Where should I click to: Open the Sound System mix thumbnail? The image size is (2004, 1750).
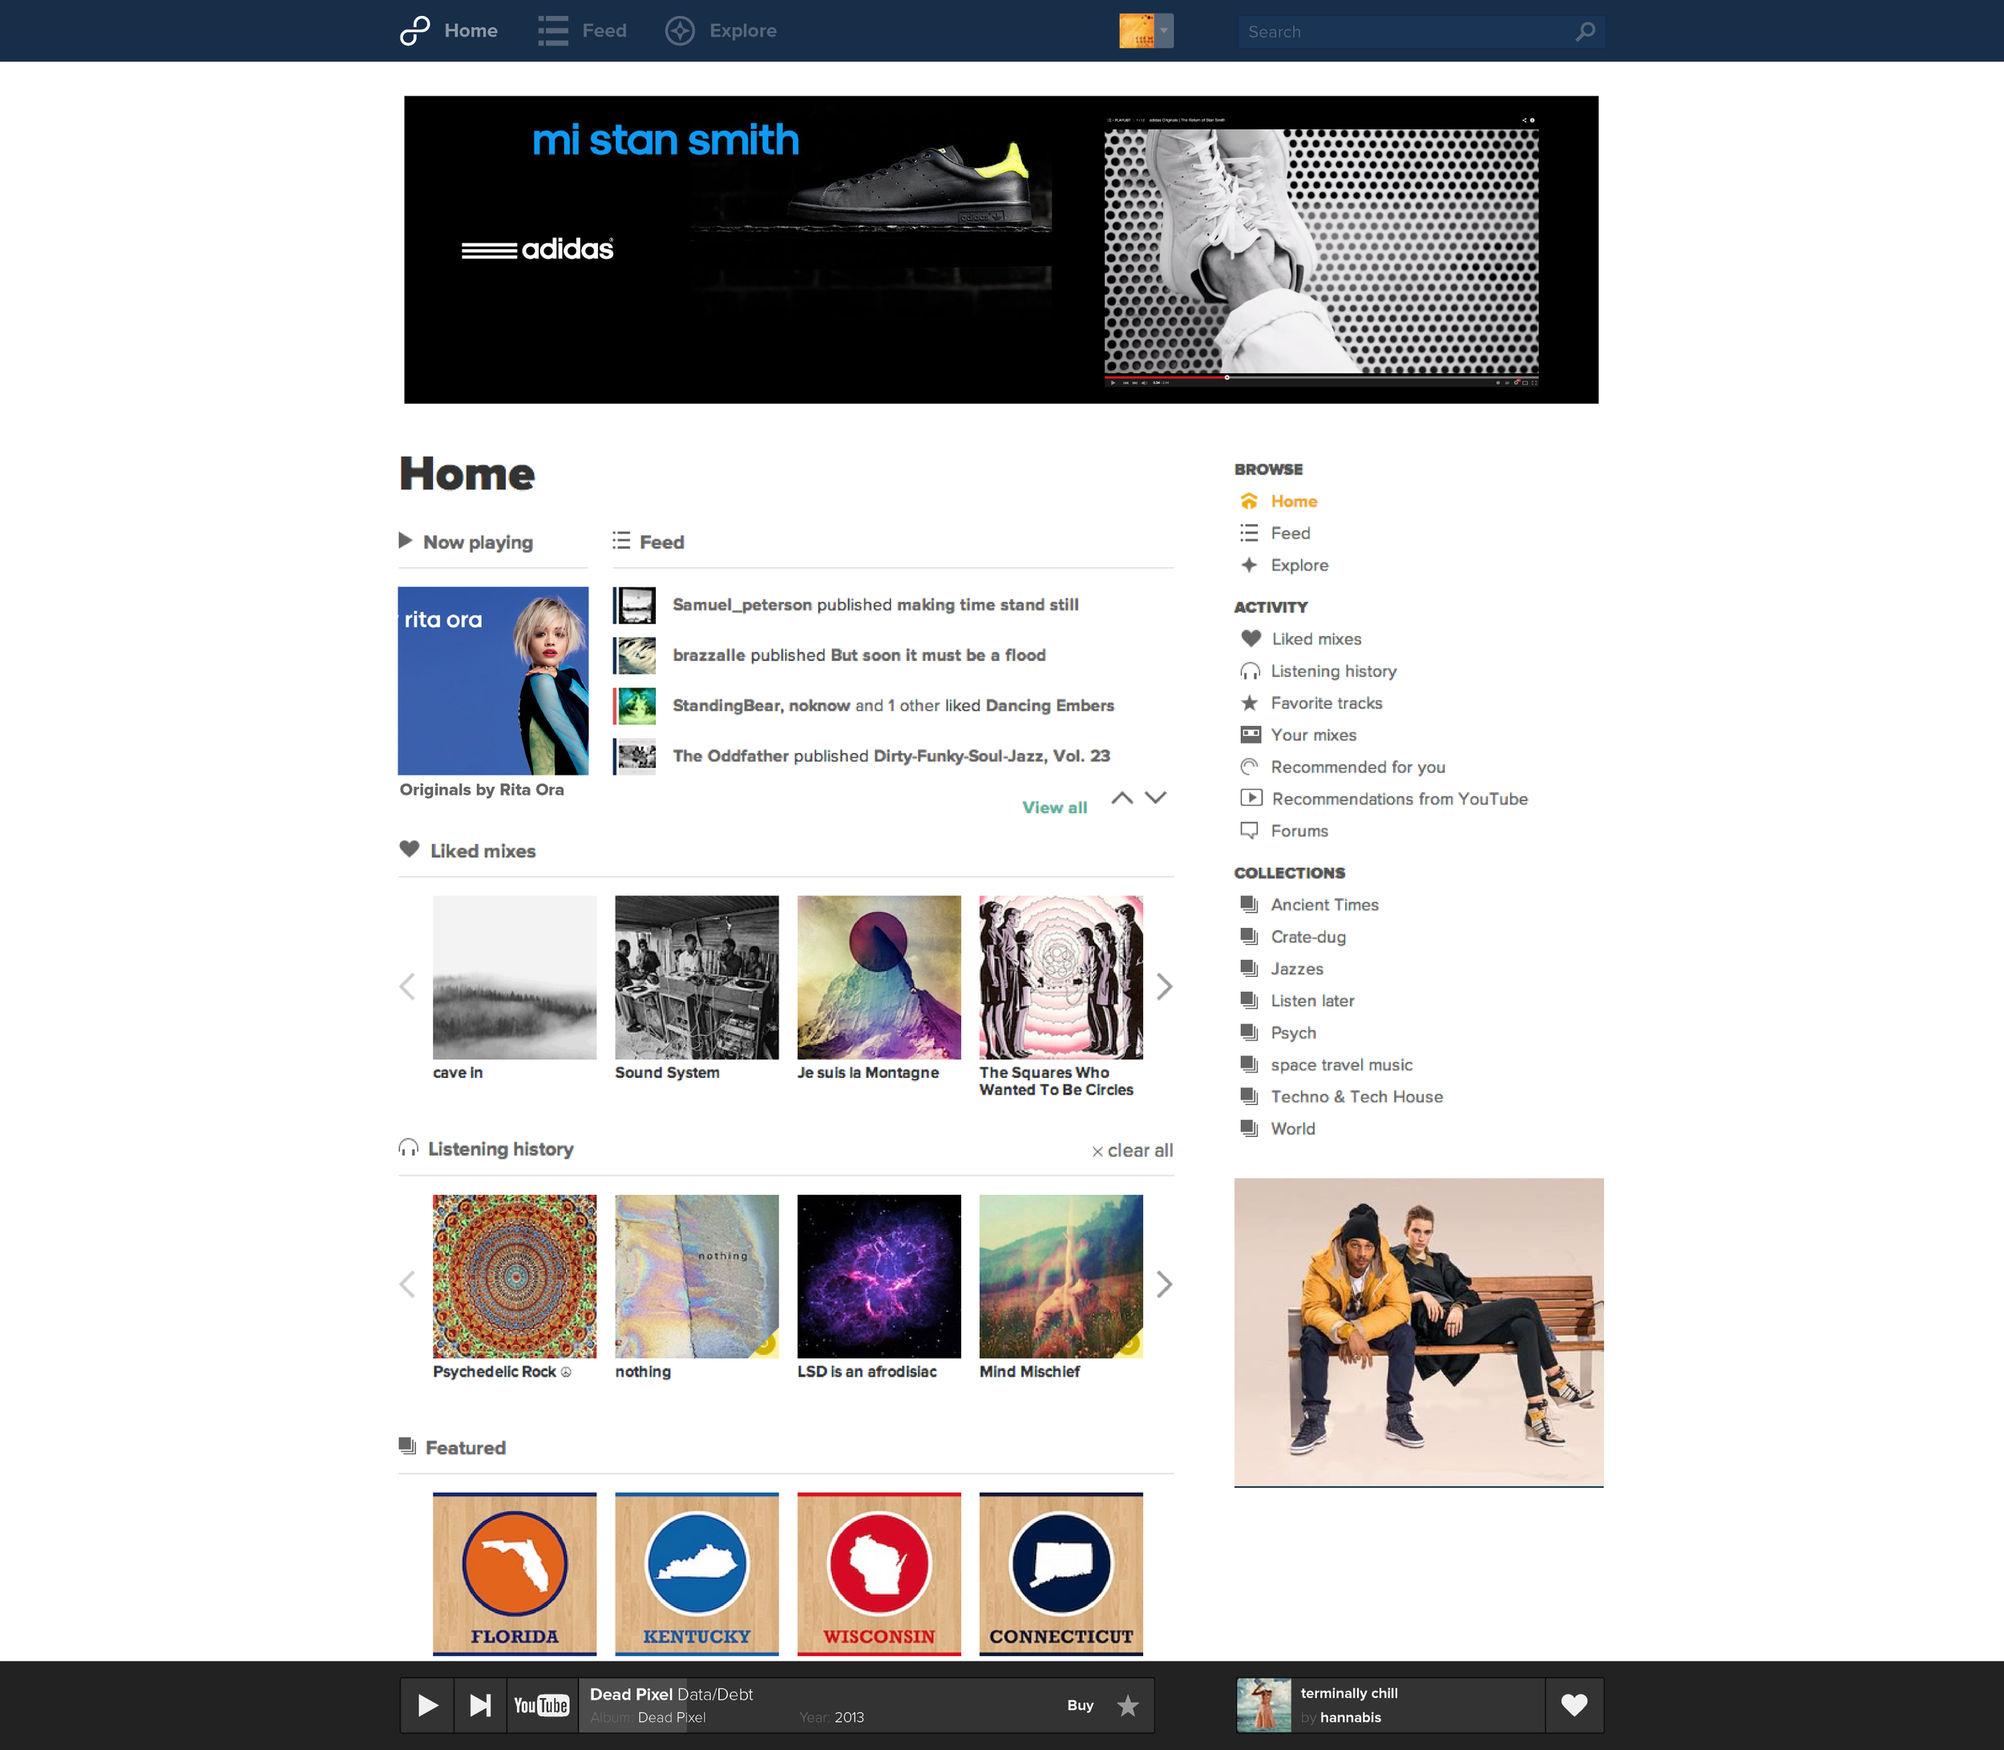pos(697,978)
